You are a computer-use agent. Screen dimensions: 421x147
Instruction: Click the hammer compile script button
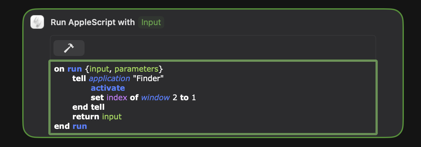(69, 48)
